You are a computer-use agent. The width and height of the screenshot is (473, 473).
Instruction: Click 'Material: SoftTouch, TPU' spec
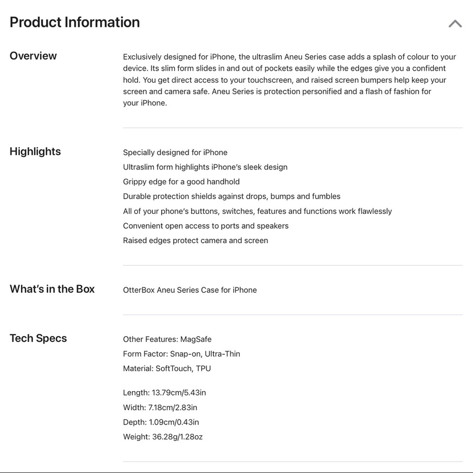(167, 368)
